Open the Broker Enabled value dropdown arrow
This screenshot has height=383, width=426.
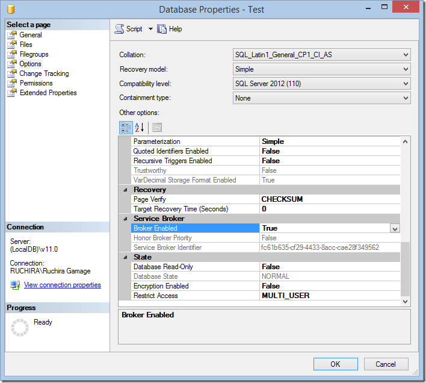(x=395, y=229)
